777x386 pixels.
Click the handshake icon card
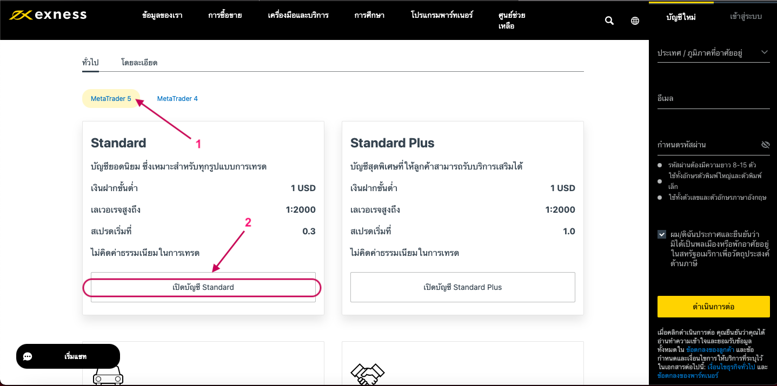[463, 363]
